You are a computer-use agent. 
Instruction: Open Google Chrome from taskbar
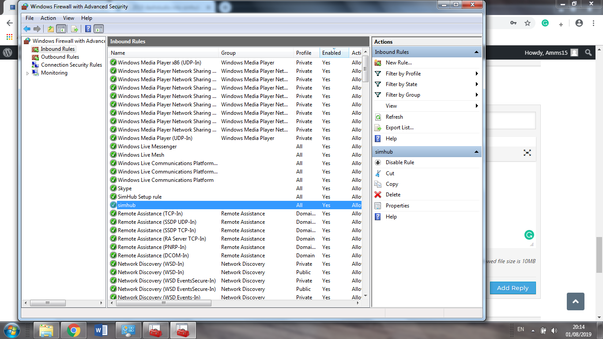click(x=73, y=330)
